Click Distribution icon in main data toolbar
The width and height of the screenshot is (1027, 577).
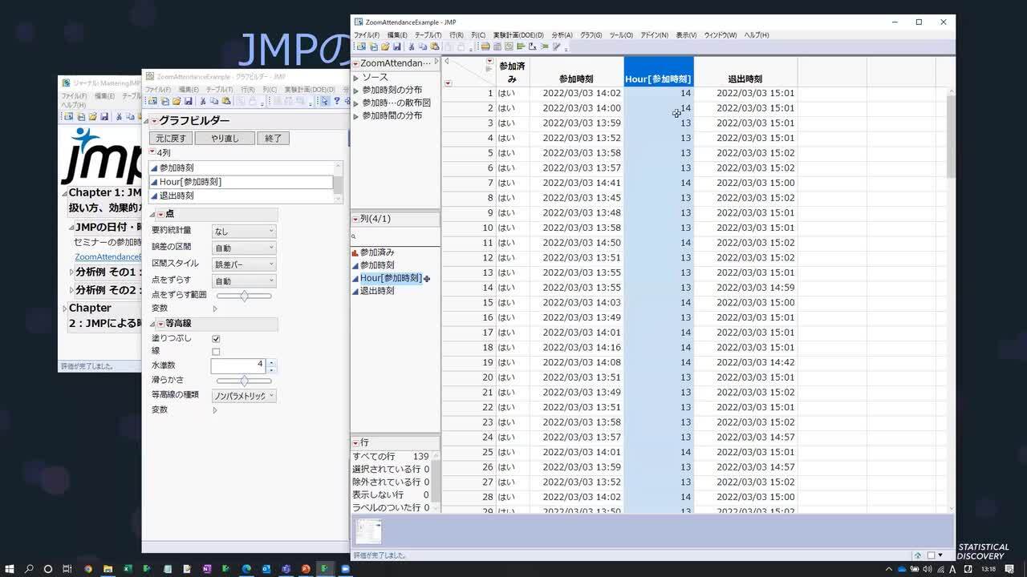point(521,46)
